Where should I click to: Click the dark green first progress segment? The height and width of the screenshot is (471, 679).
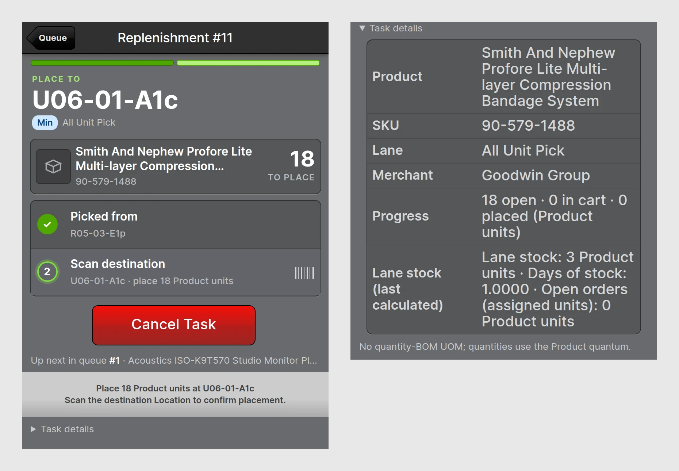102,63
